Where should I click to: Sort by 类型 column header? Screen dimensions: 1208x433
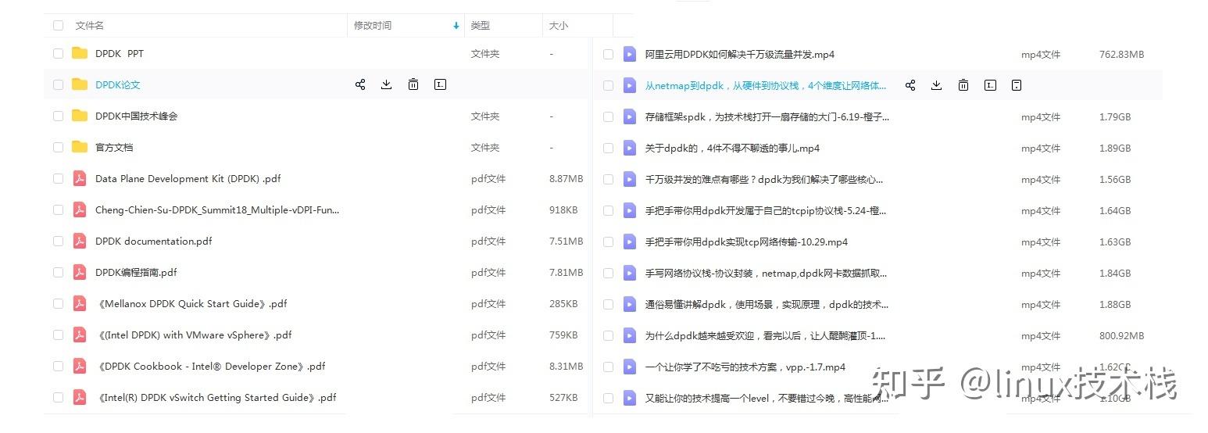[480, 25]
